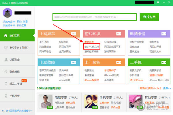
Task: Choose 电脑清灰 service
Action: click(89, 70)
